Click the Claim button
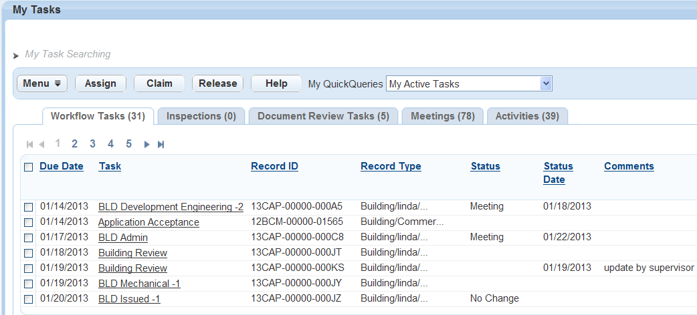The width and height of the screenshot is (697, 315). tap(159, 83)
